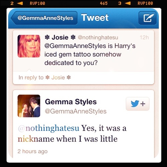
Task: Tap the @nothinghatesu handle beside Josie
Action: (98, 37)
